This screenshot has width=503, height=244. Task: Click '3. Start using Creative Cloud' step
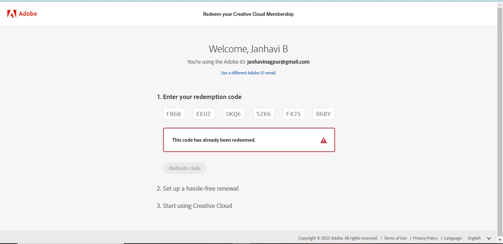coord(194,206)
